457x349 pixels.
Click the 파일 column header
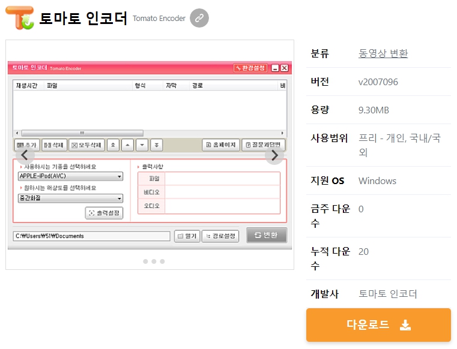point(88,86)
